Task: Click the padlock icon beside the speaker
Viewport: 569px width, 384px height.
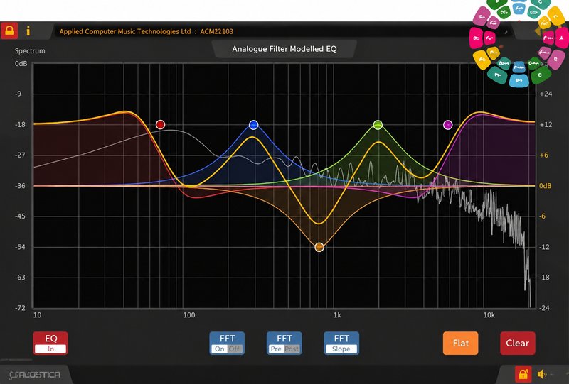Action: coord(523,374)
